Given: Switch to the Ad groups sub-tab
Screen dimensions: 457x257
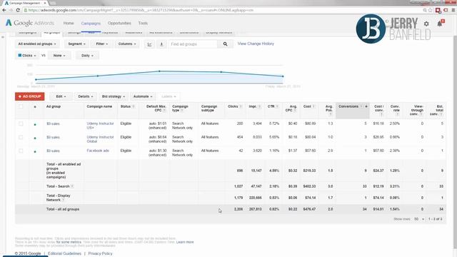Looking at the screenshot, I should [52, 32].
